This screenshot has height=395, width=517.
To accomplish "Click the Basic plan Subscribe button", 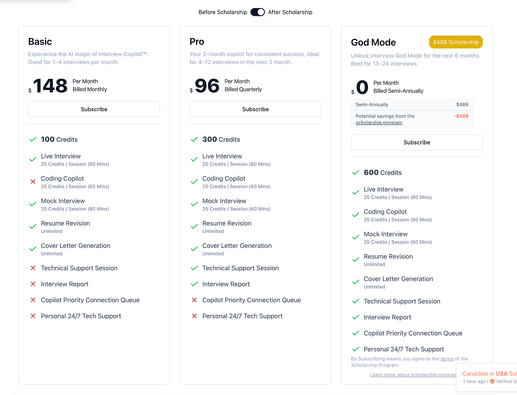I will pyautogui.click(x=94, y=109).
